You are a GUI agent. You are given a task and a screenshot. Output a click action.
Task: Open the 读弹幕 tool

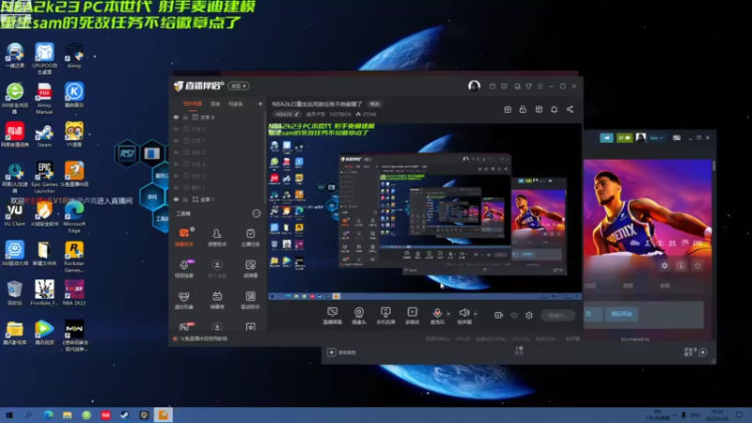coord(250,269)
